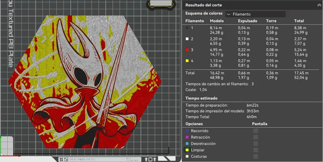Click the cyan Desretracción color swatch

click(187, 144)
